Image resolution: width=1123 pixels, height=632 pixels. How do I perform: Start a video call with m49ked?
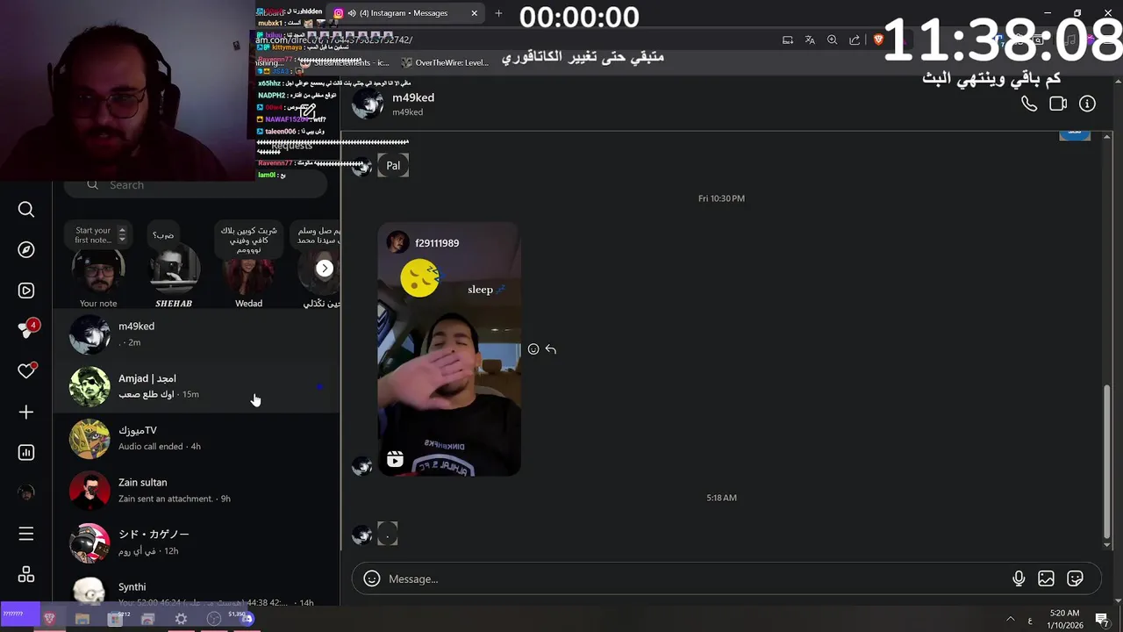click(x=1058, y=104)
